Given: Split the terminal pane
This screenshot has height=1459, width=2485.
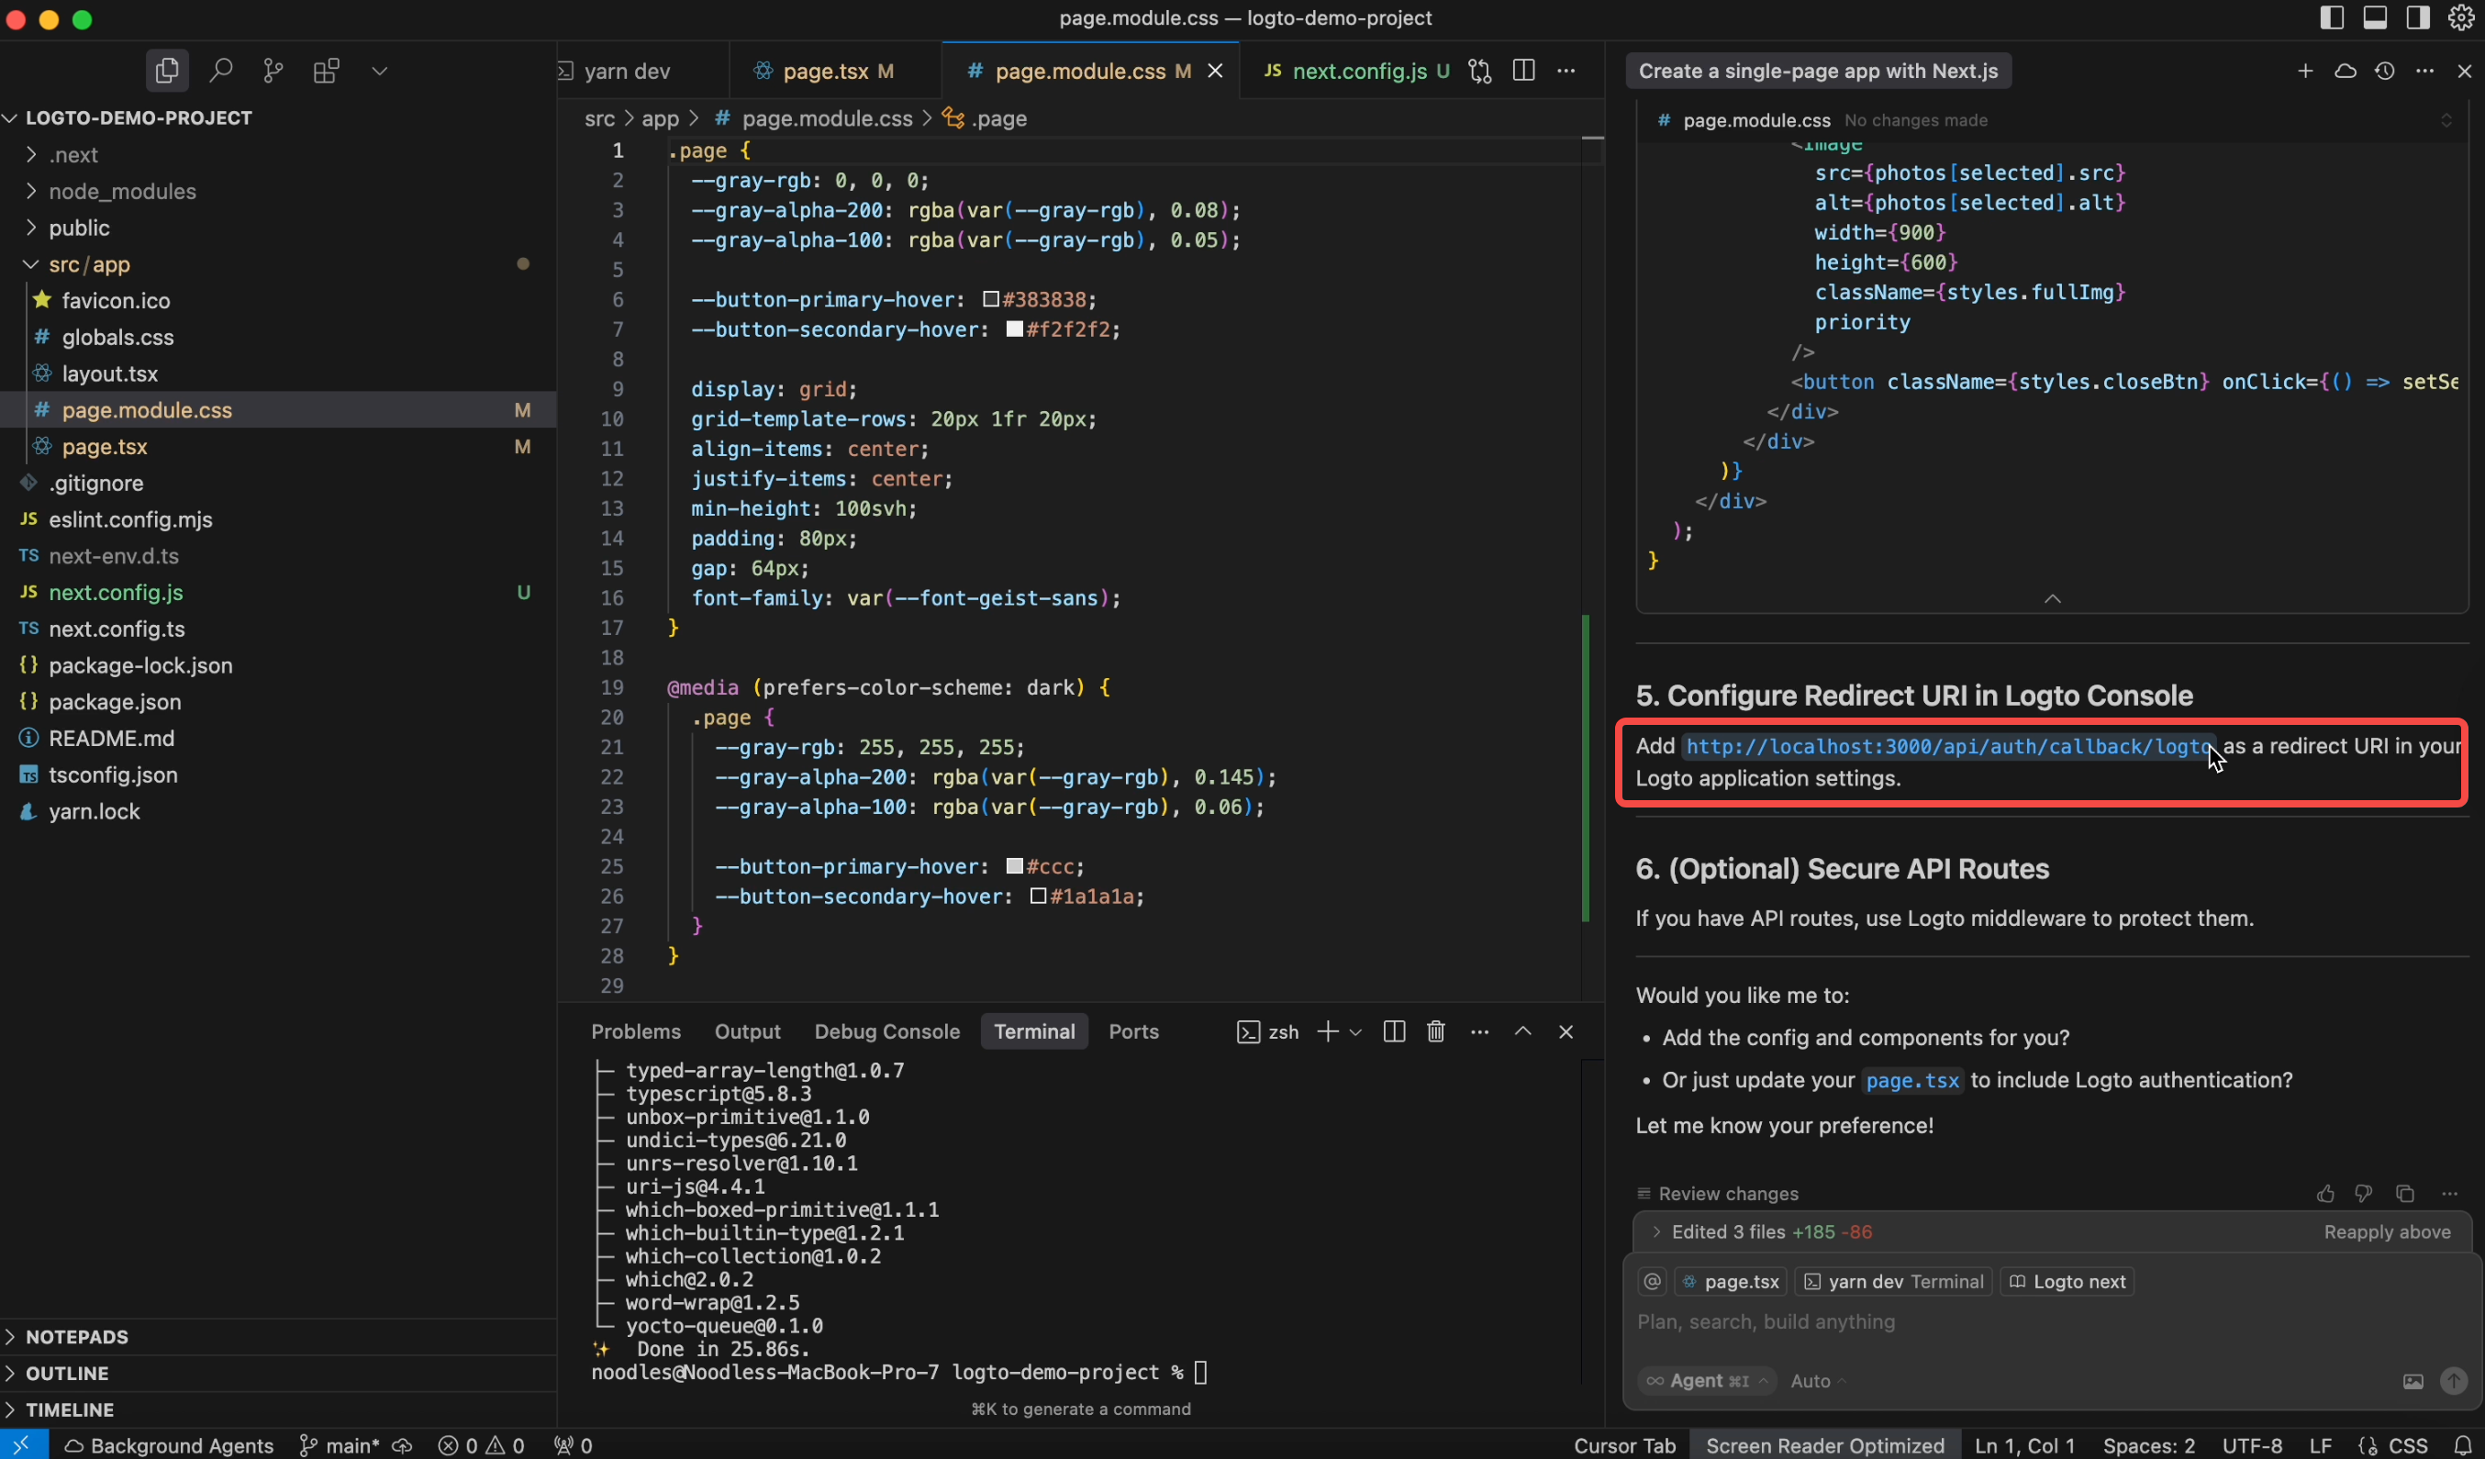Looking at the screenshot, I should pyautogui.click(x=1394, y=1031).
